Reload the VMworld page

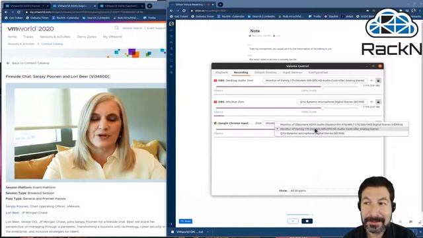click(19, 12)
